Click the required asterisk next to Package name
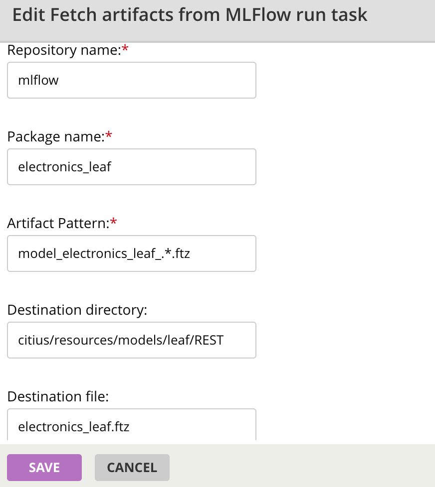 click(x=109, y=136)
